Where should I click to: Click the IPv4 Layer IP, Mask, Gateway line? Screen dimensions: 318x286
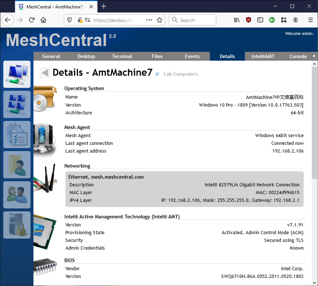(230, 200)
